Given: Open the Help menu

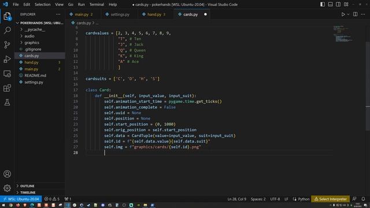Looking at the screenshot, I should (113, 5).
